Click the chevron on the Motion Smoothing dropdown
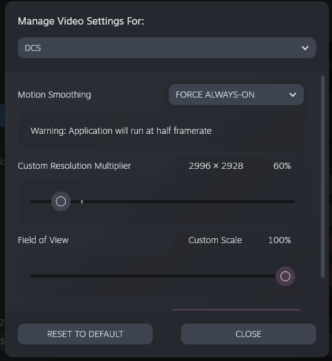This screenshot has width=332, height=361. (293, 95)
